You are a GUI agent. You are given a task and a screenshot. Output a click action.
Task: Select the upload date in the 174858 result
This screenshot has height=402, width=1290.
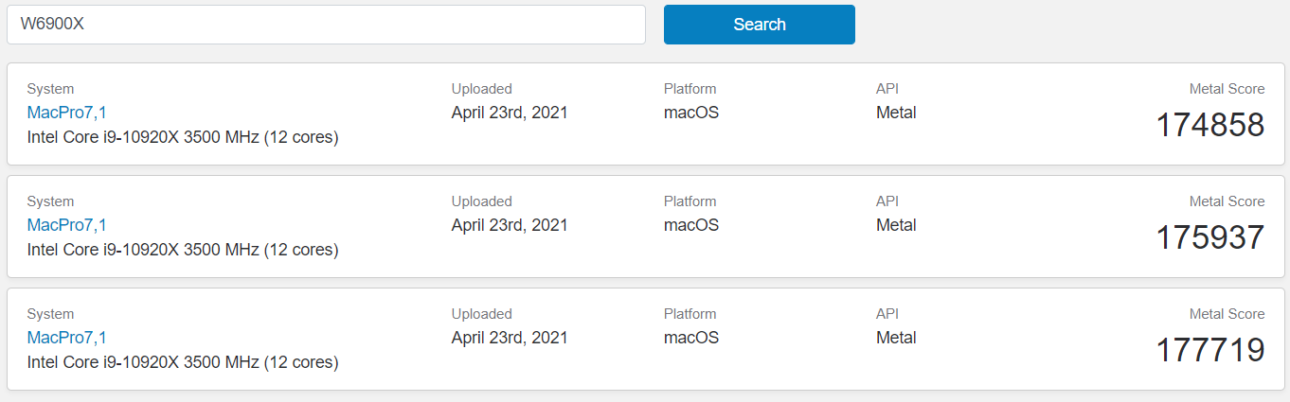(510, 113)
